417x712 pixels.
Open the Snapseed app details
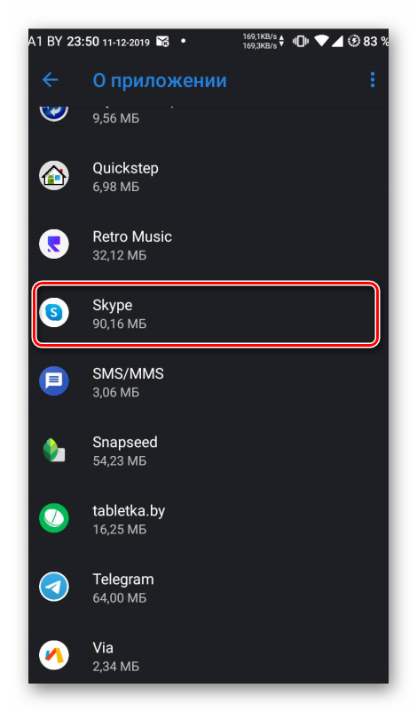click(208, 451)
